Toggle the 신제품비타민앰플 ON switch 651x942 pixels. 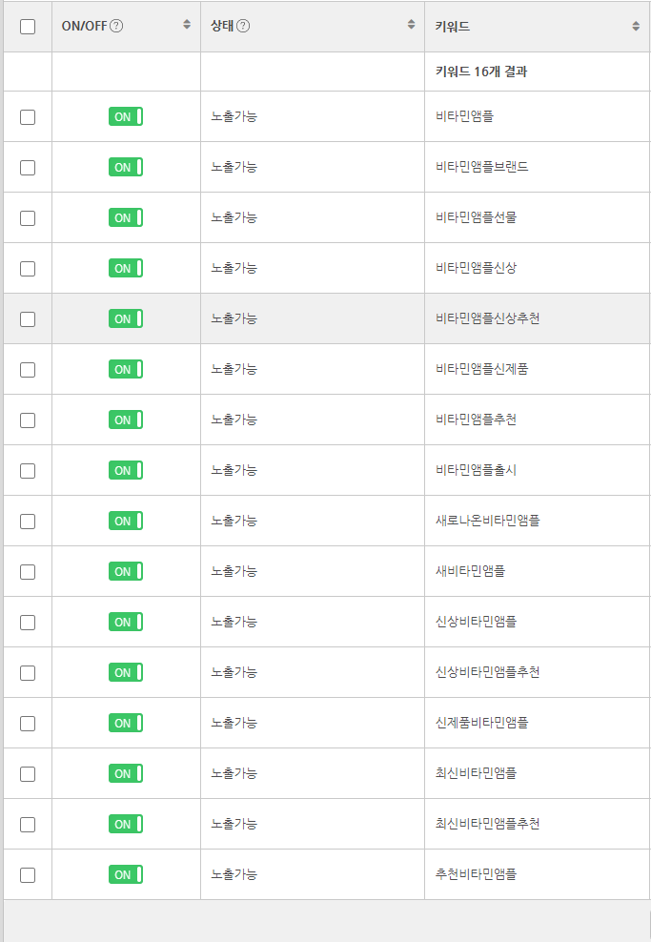126,723
